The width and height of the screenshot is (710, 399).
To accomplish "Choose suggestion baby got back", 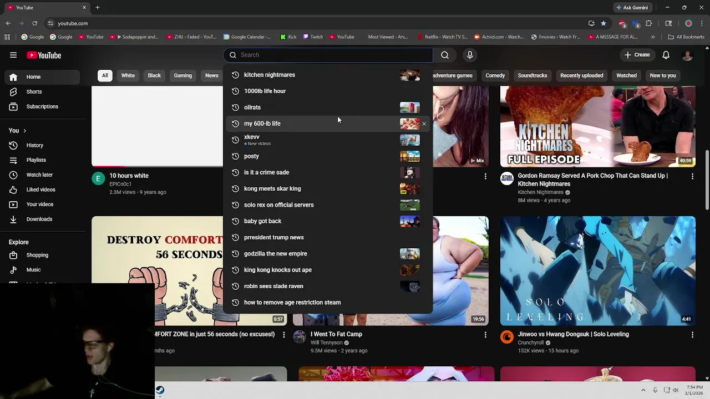I will click(x=328, y=221).
